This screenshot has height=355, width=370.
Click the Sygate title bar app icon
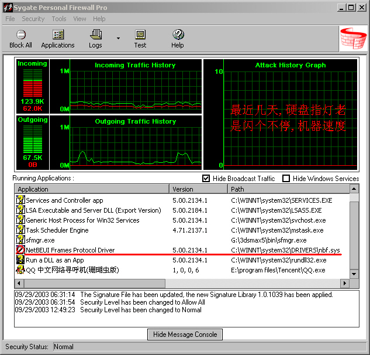[x=8, y=8]
